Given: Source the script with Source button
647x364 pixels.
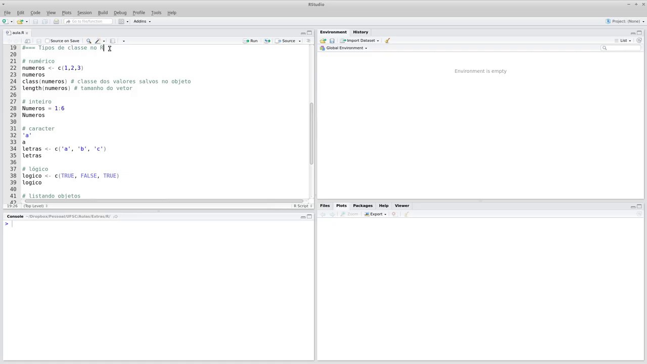Looking at the screenshot, I should [286, 41].
